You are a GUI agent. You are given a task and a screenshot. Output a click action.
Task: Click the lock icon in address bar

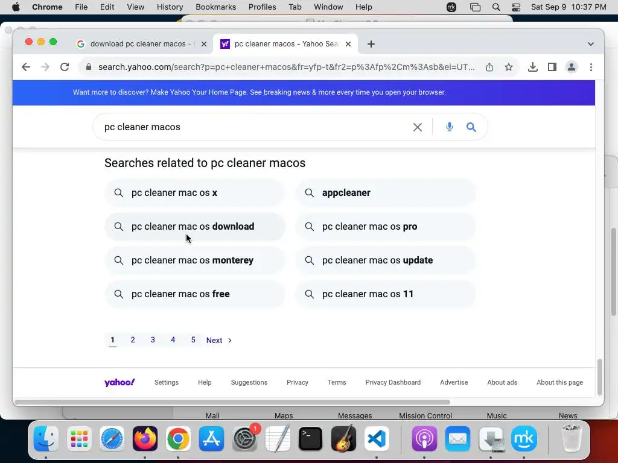(x=89, y=67)
